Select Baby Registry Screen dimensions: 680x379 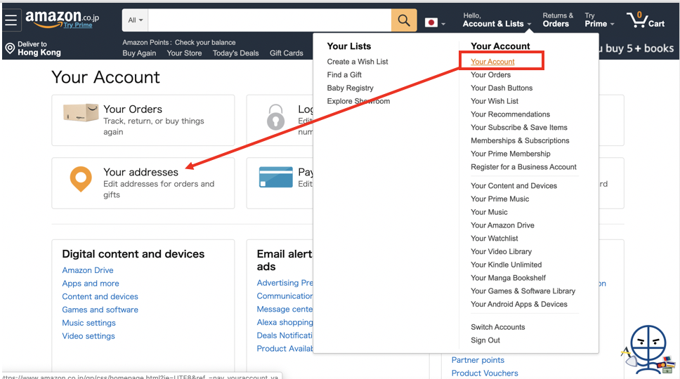coord(350,88)
